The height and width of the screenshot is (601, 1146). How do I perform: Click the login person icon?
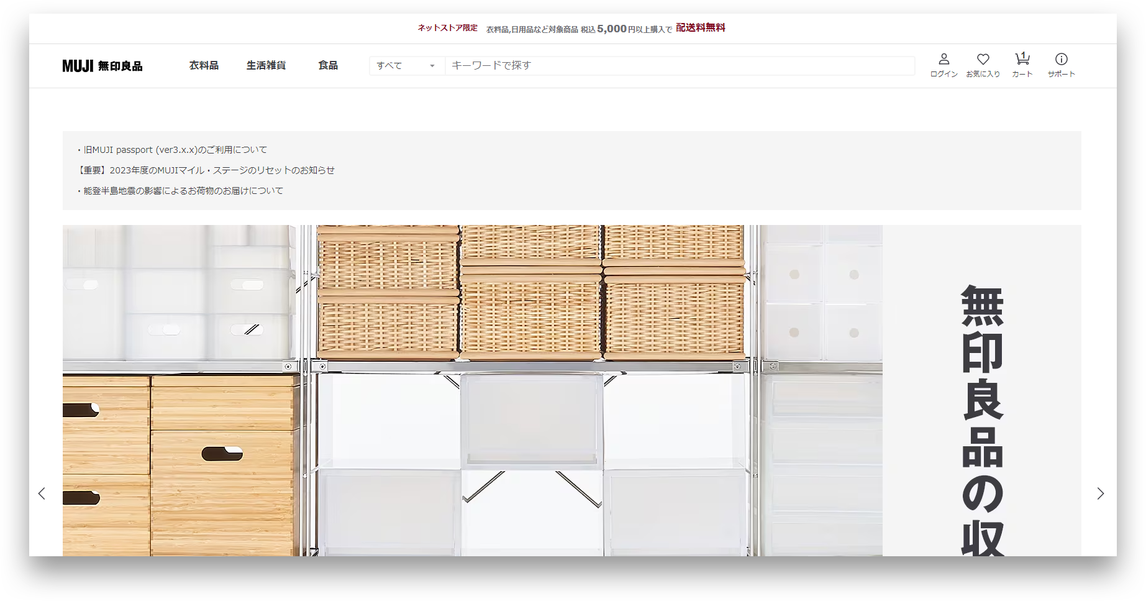944,60
